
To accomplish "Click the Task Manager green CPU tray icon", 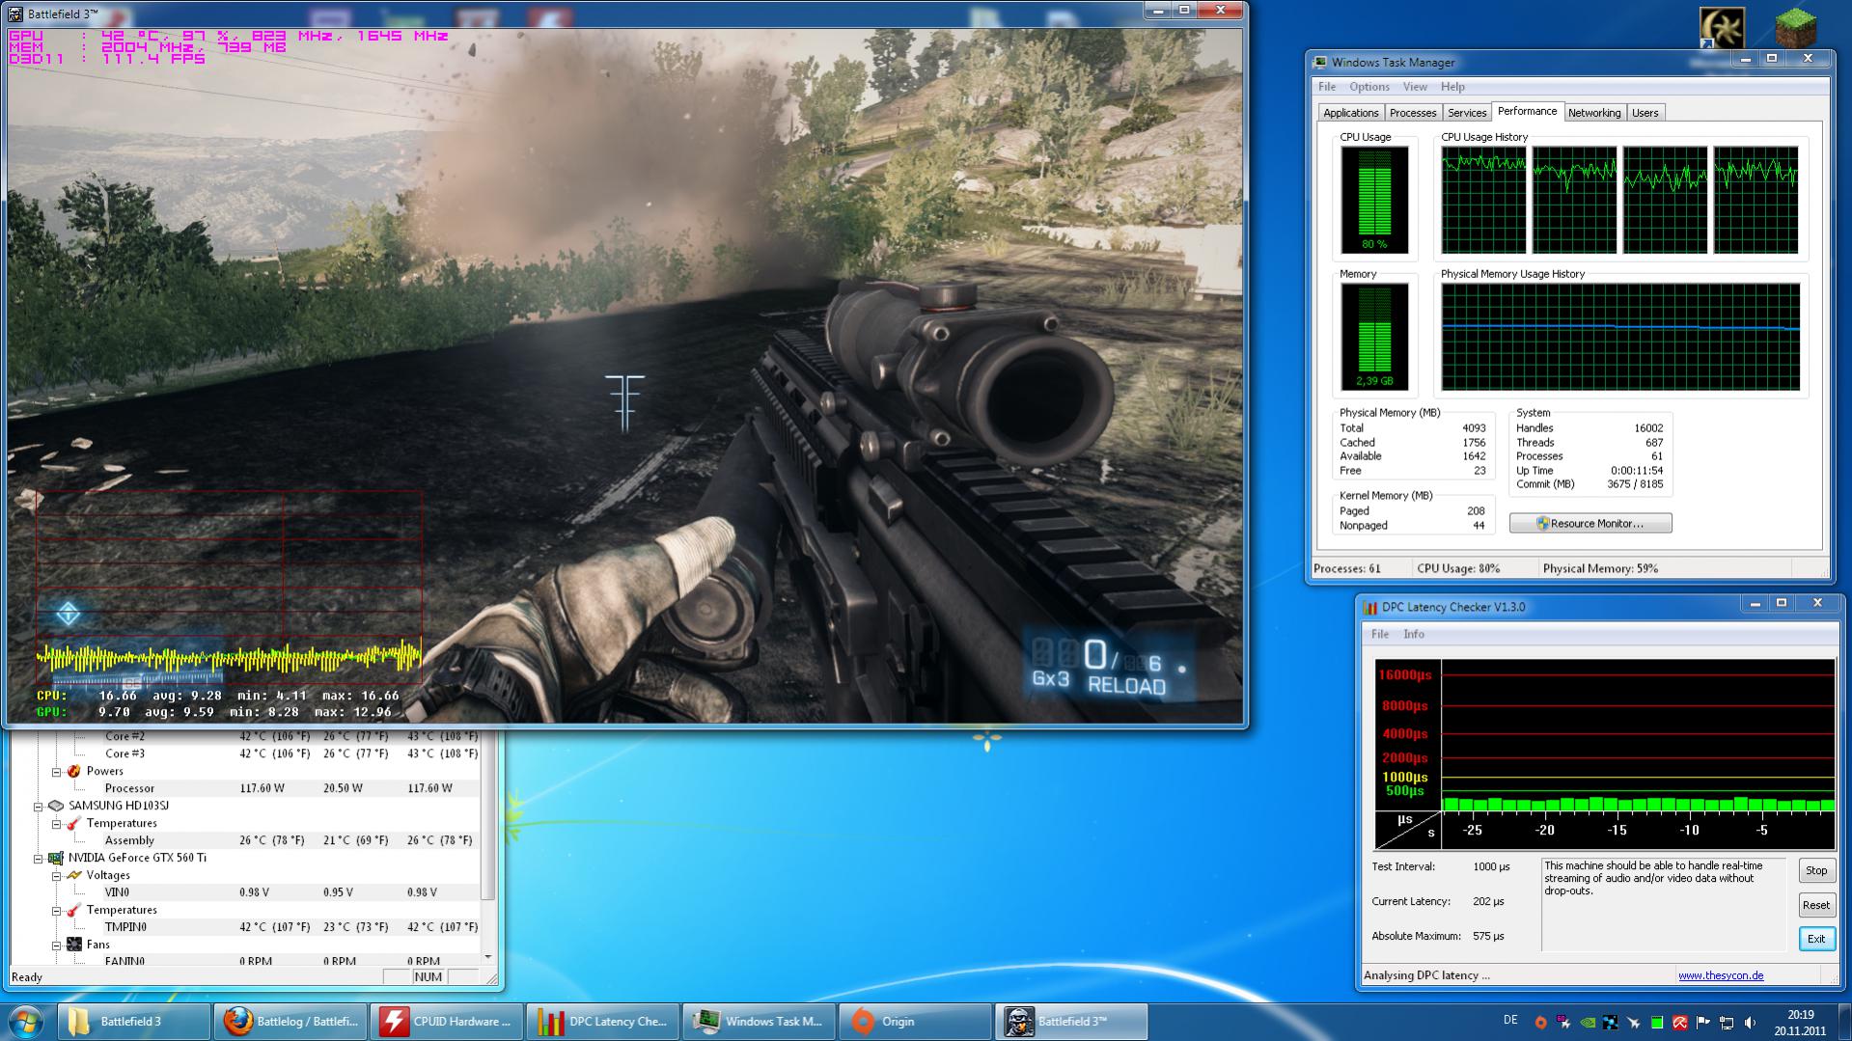I will (x=1657, y=1023).
